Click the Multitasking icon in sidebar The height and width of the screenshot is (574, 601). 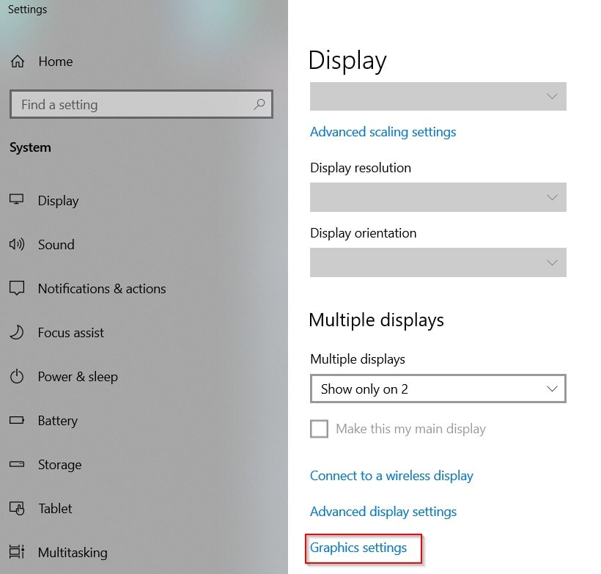click(17, 552)
